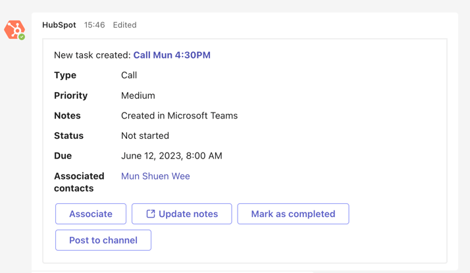Click the Medium priority value
Screen dimensions: 470x273
click(138, 95)
